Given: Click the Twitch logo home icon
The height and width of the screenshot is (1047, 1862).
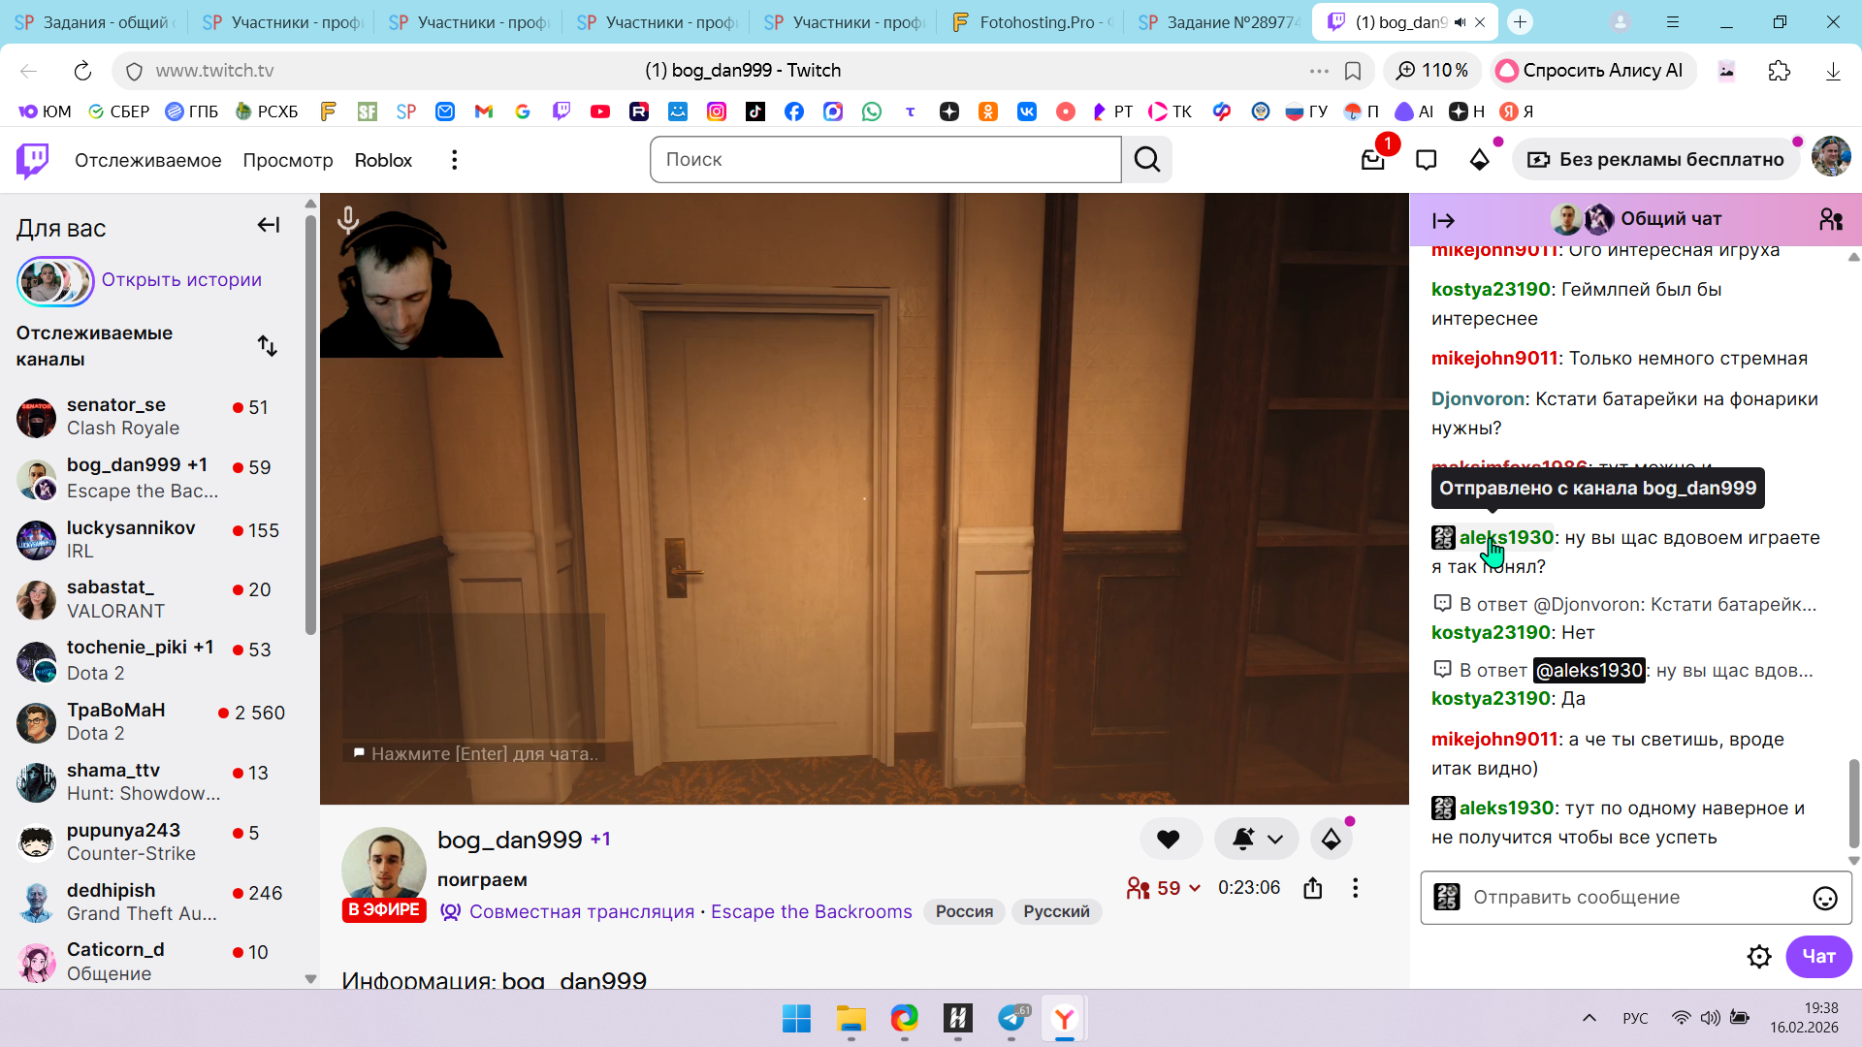Looking at the screenshot, I should point(33,160).
